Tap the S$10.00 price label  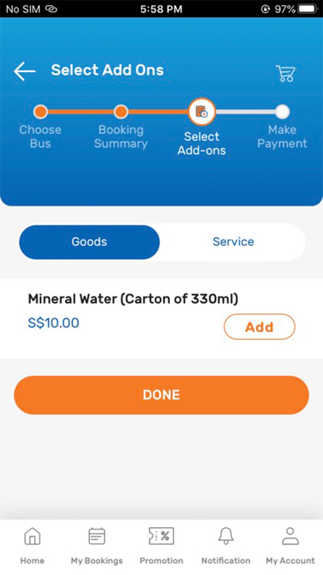click(x=54, y=323)
